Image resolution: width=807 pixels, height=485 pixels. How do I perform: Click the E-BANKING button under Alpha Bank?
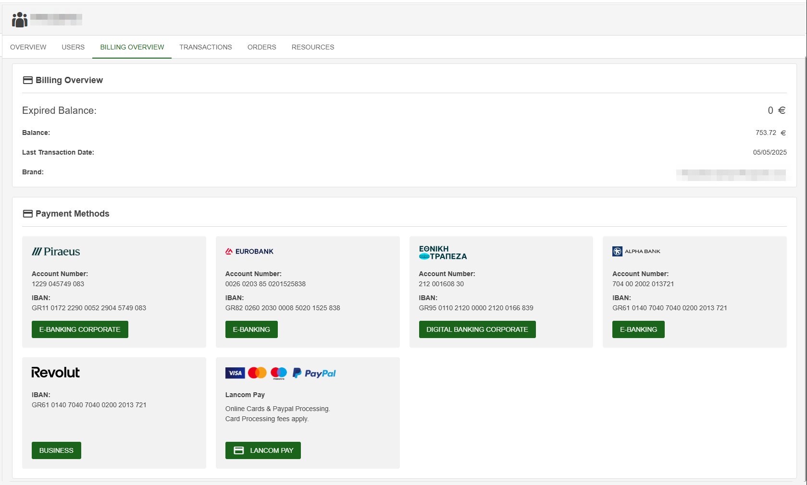click(x=638, y=329)
